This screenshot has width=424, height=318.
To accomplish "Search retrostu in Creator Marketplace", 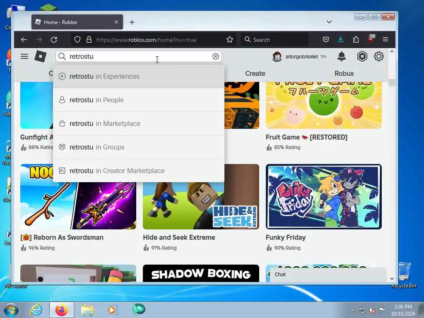I will (x=138, y=171).
